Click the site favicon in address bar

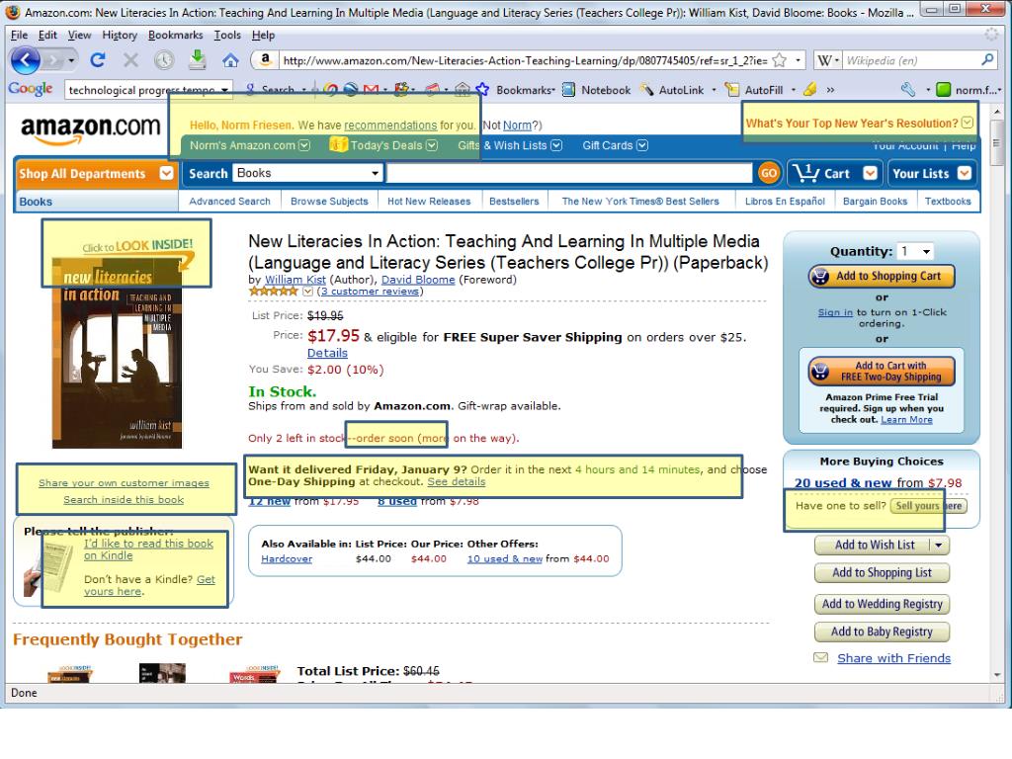click(x=265, y=60)
